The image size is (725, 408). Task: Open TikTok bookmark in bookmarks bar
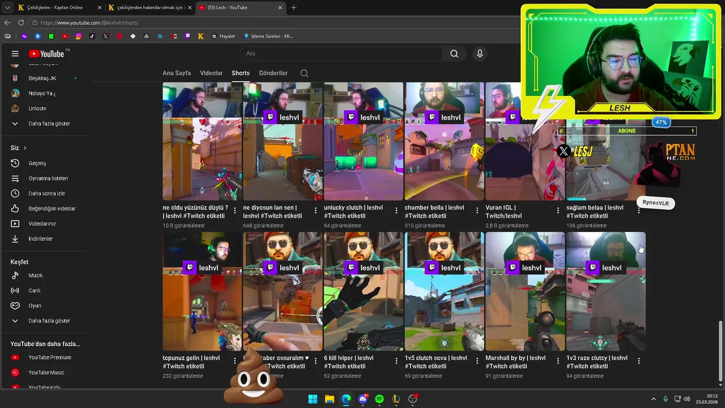(x=92, y=36)
